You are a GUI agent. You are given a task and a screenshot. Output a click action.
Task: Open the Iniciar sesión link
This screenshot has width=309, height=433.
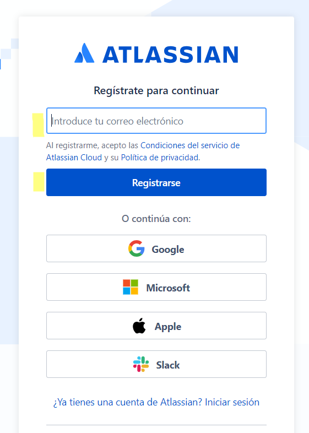point(232,402)
